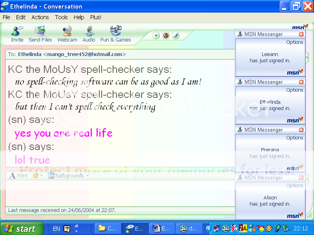Expand hidden system tray icons

[209, 228]
